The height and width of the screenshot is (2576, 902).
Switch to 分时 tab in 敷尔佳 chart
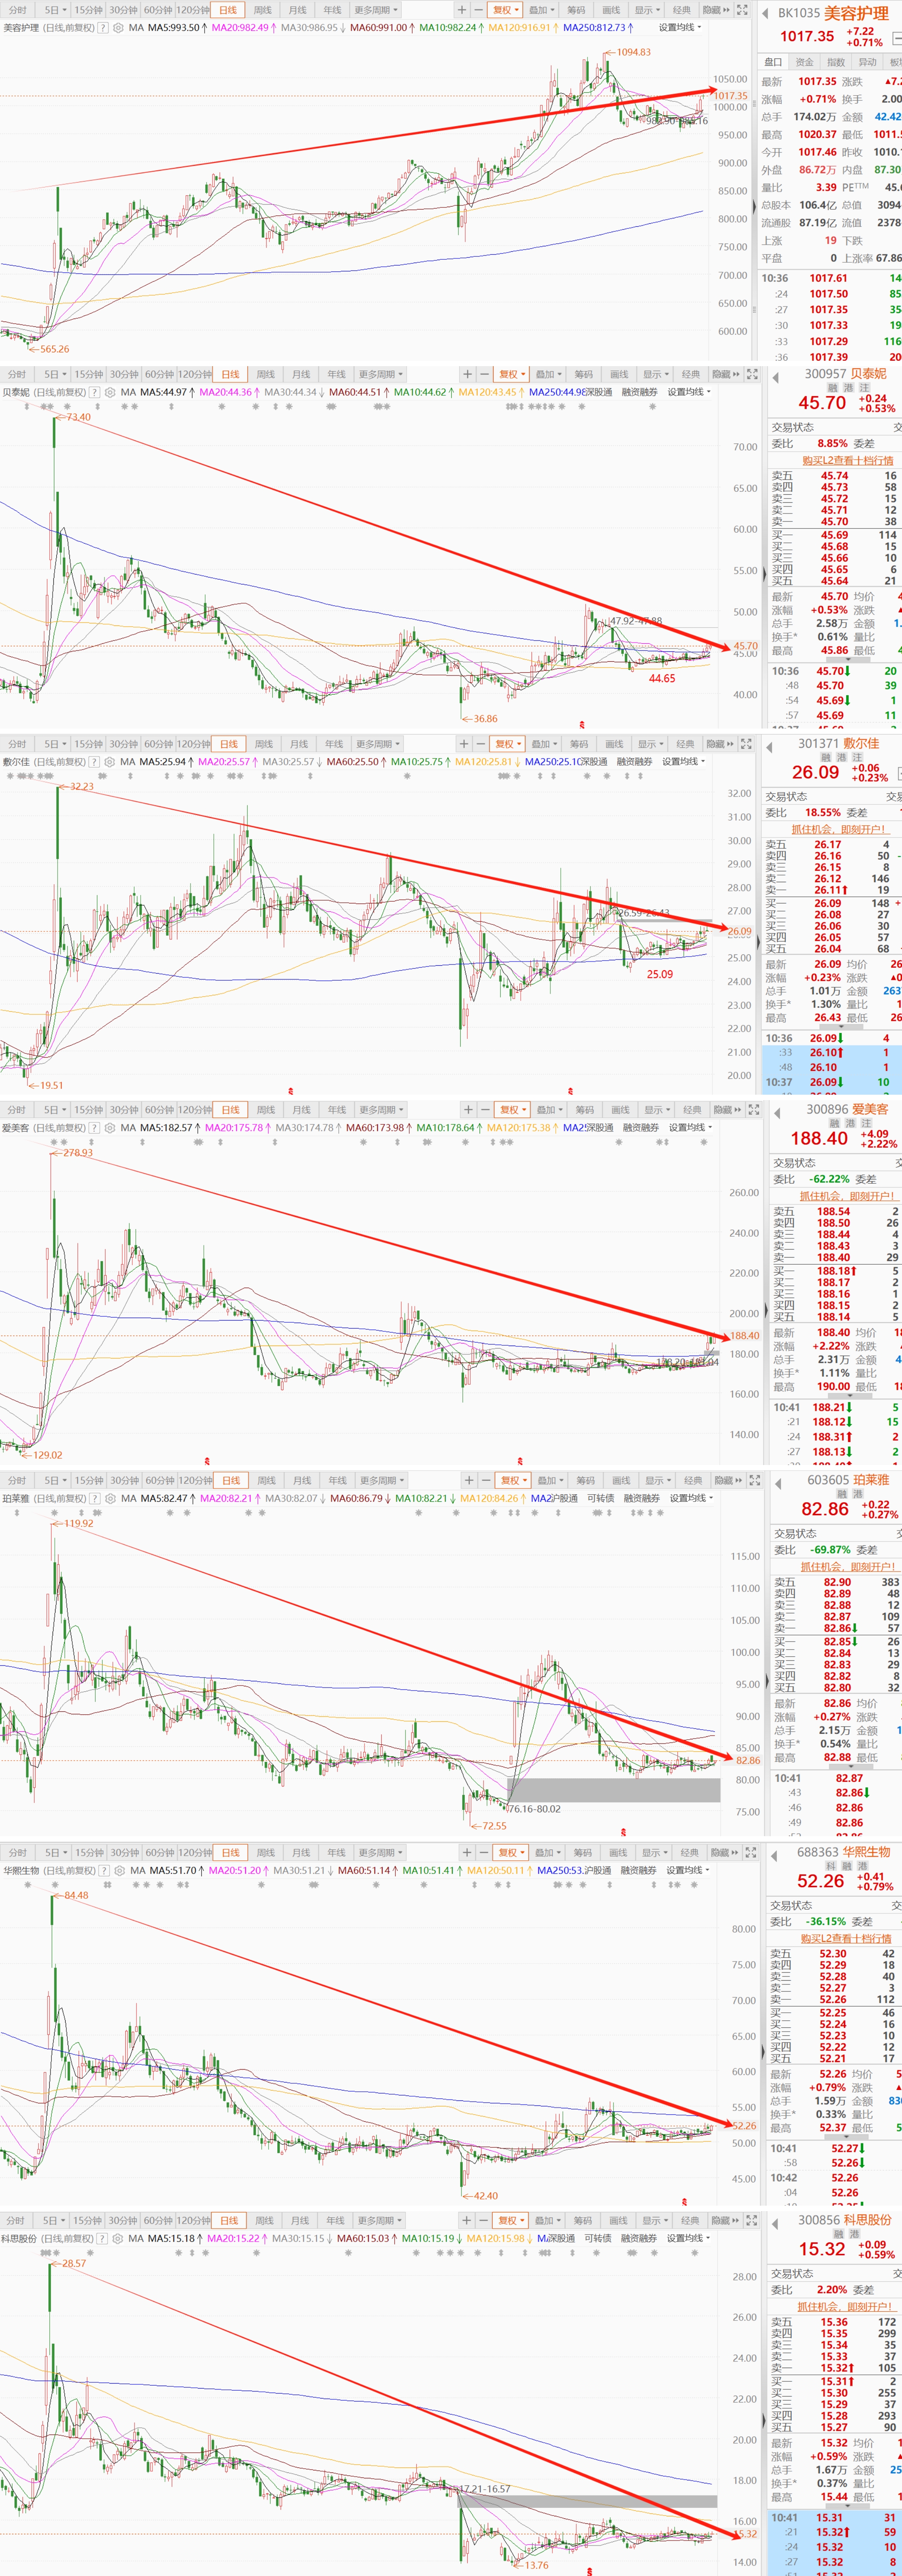pyautogui.click(x=17, y=744)
